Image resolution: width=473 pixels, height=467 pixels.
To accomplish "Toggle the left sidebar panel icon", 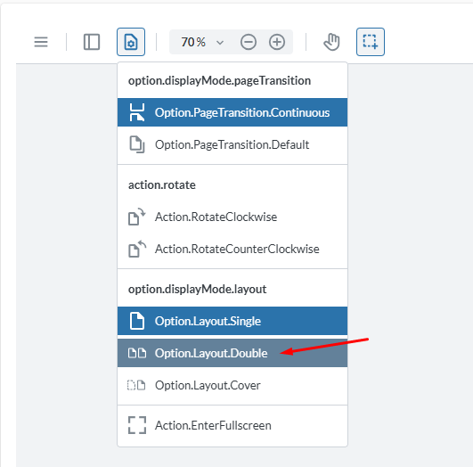I will tap(92, 42).
